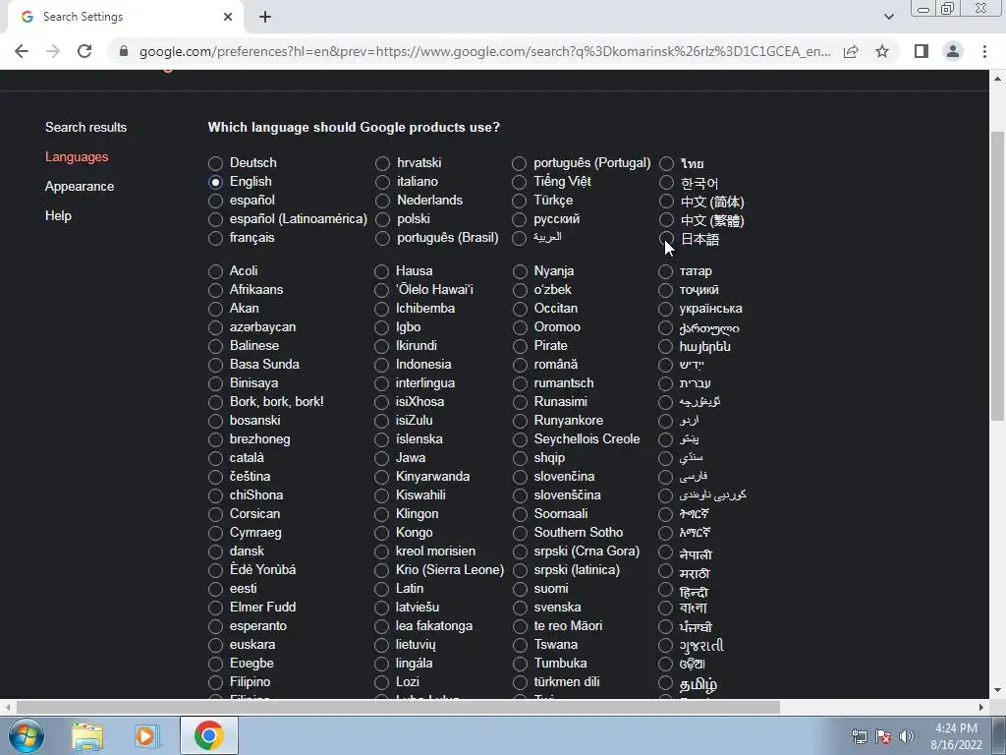The image size is (1006, 755).
Task: Click the Seychellois Creole language label
Action: [x=587, y=439]
